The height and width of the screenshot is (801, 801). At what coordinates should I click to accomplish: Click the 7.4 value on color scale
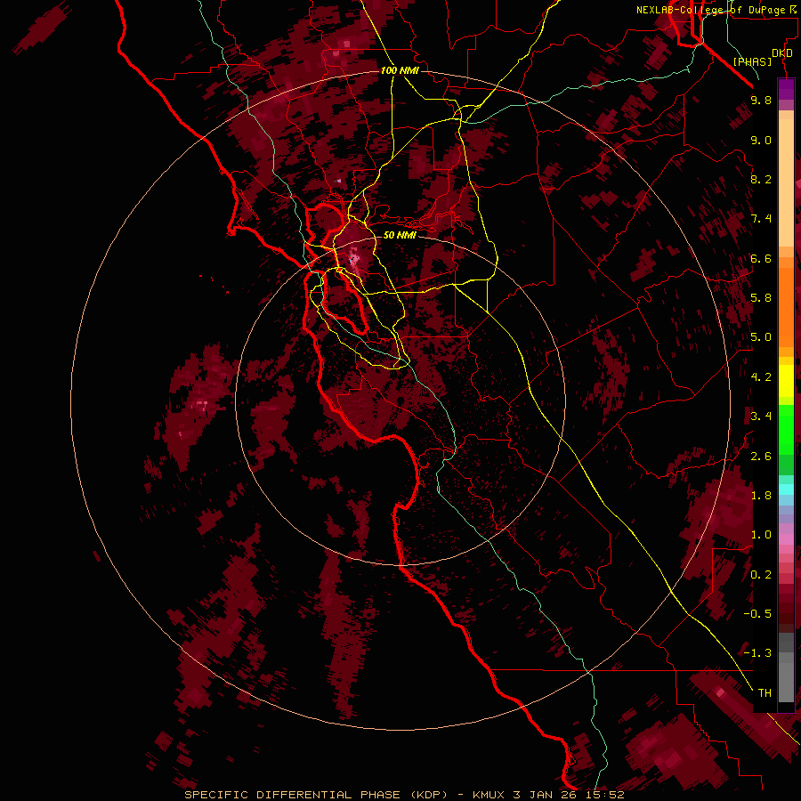point(761,219)
